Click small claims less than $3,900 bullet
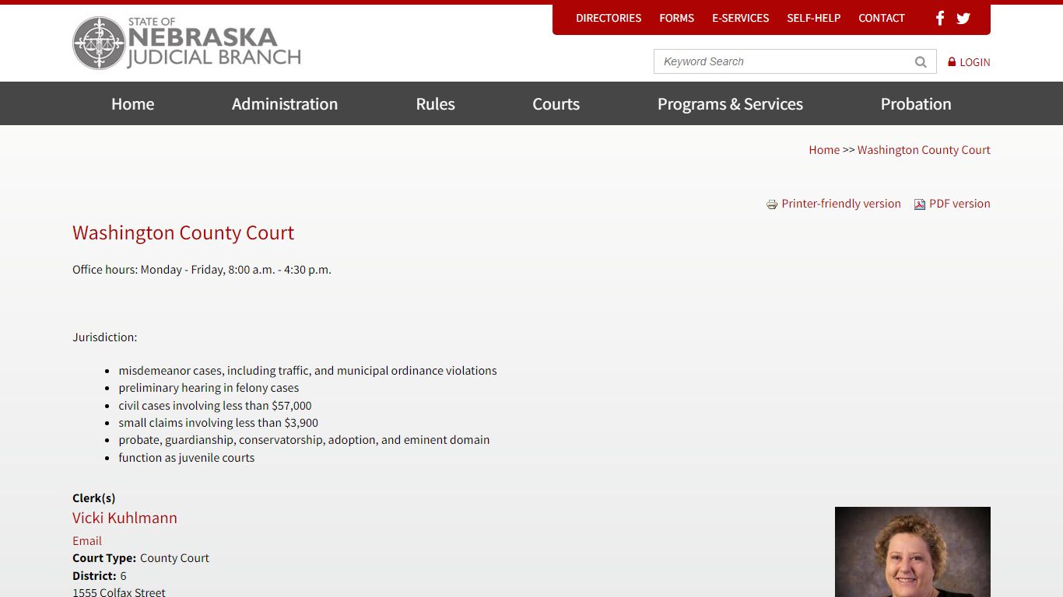The image size is (1063, 597). (218, 423)
